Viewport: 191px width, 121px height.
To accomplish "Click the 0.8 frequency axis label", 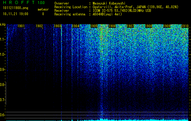I will [2, 85].
